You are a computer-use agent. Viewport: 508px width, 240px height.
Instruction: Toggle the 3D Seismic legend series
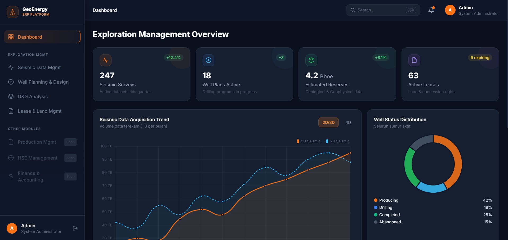click(309, 141)
